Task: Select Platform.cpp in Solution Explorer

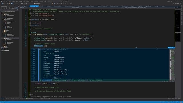Action: coord(9,40)
